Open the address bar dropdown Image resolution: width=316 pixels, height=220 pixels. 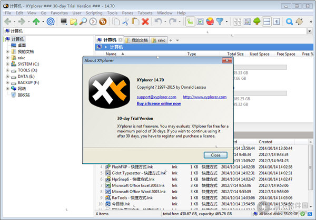point(310,31)
